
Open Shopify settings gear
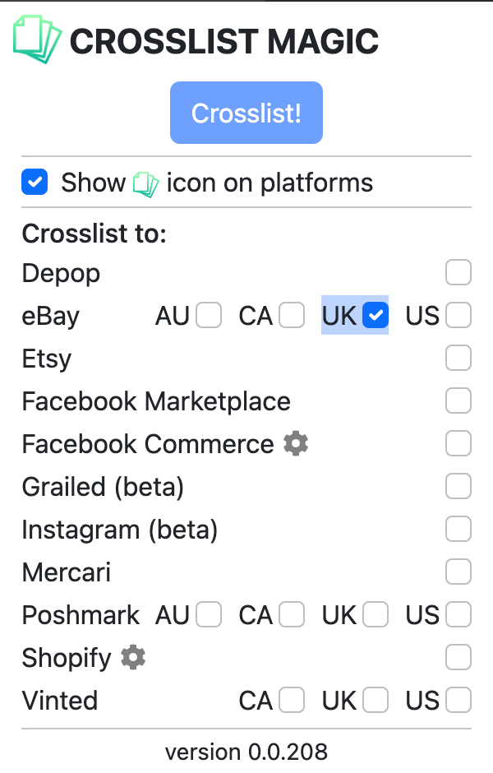click(x=133, y=658)
